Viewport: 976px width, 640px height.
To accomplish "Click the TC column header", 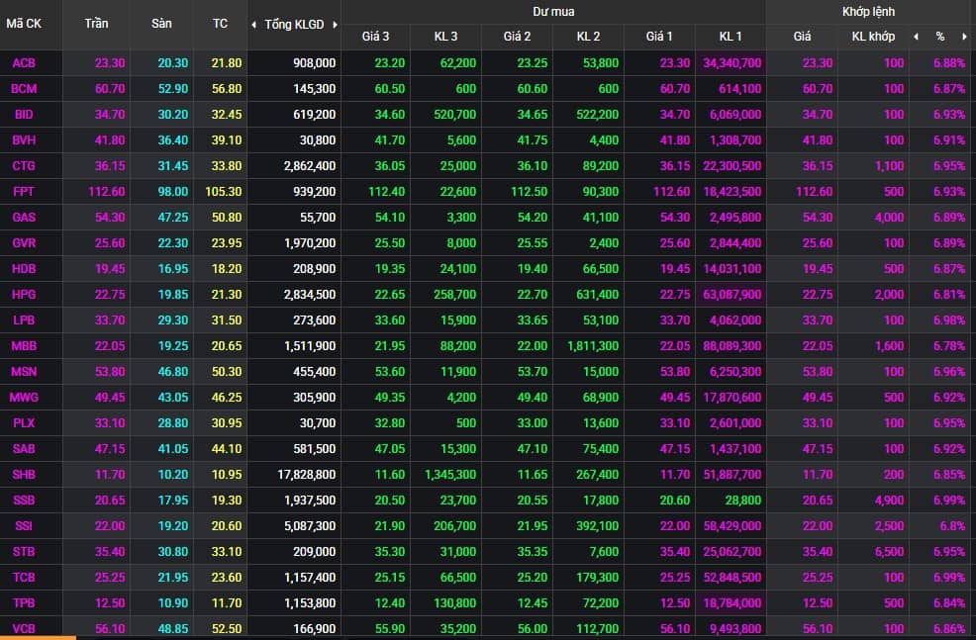I will click(x=220, y=24).
